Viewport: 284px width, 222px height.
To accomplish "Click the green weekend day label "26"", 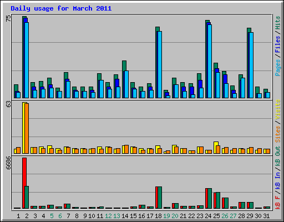I will tap(225, 216).
